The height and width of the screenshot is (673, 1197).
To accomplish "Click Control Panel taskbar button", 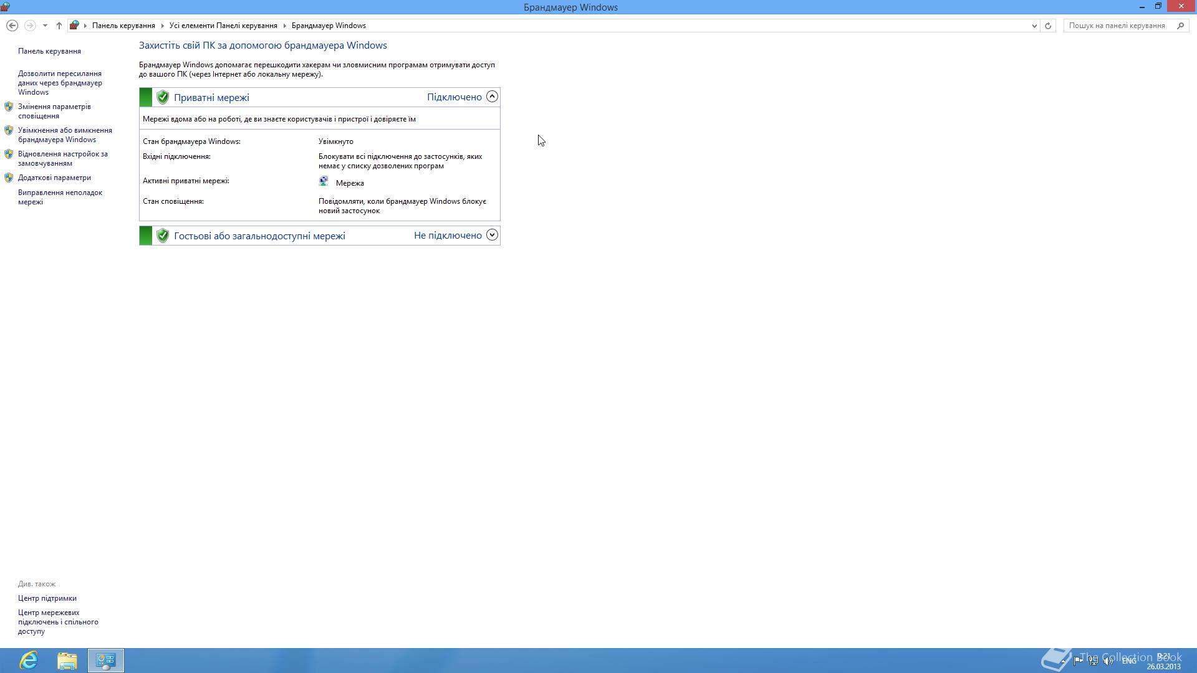I will click(x=106, y=661).
